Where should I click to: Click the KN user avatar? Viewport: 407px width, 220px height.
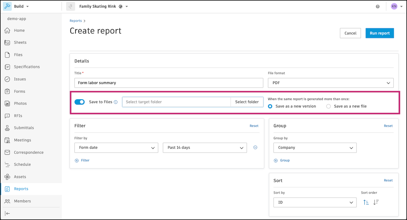click(394, 6)
